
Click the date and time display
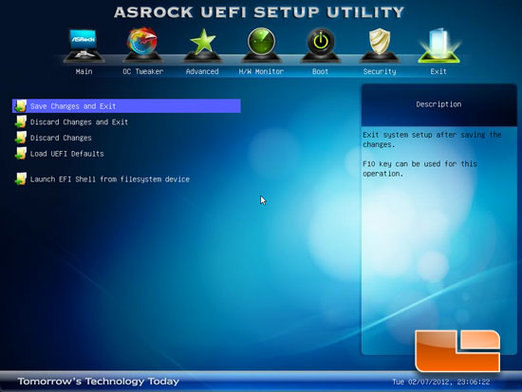click(x=440, y=382)
